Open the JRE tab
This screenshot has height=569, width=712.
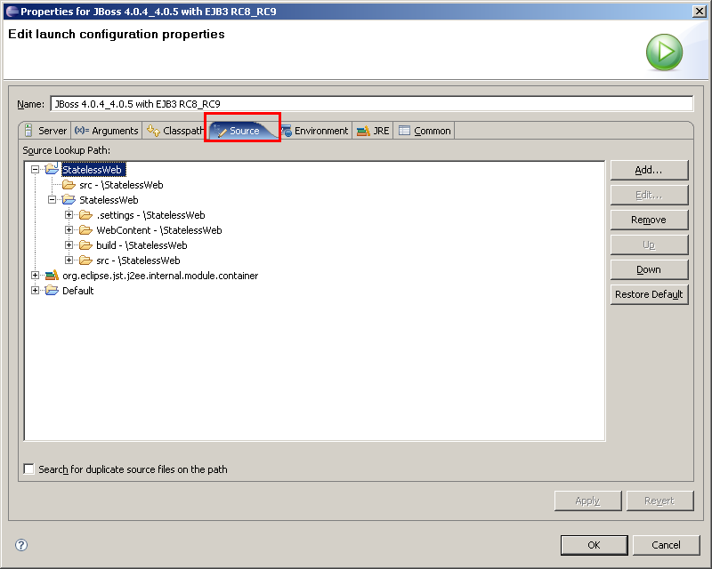click(373, 131)
